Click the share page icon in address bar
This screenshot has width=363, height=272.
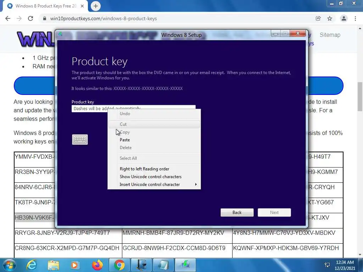318,18
